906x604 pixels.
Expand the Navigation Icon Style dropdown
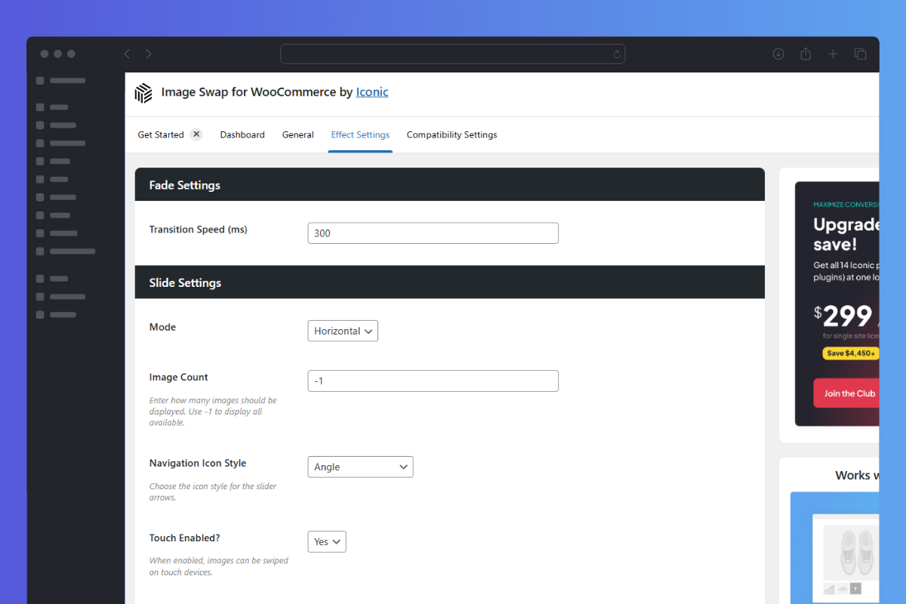[360, 467]
